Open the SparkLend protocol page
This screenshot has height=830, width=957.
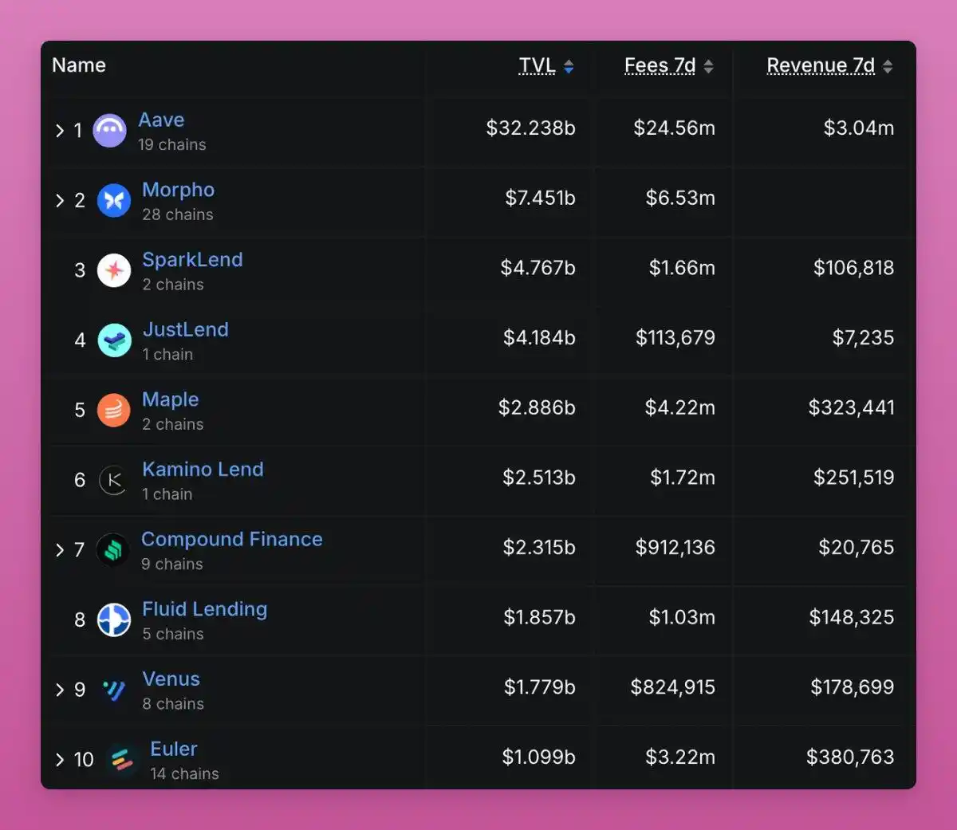[191, 259]
